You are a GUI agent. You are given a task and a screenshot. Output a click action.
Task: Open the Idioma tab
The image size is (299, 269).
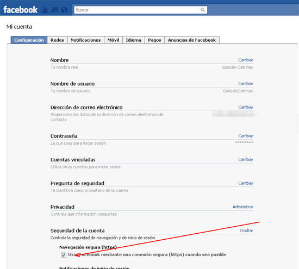[134, 40]
